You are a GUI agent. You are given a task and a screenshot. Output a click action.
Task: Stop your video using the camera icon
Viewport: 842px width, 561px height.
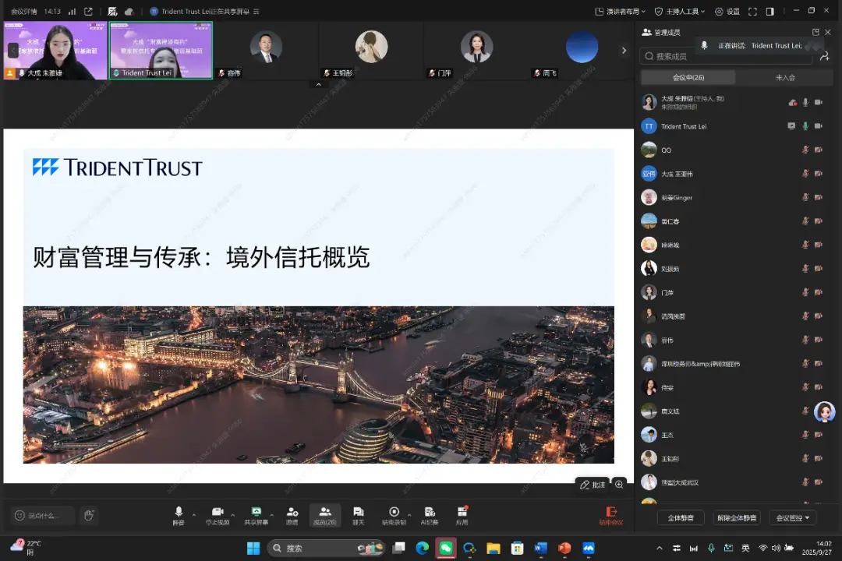tap(218, 514)
